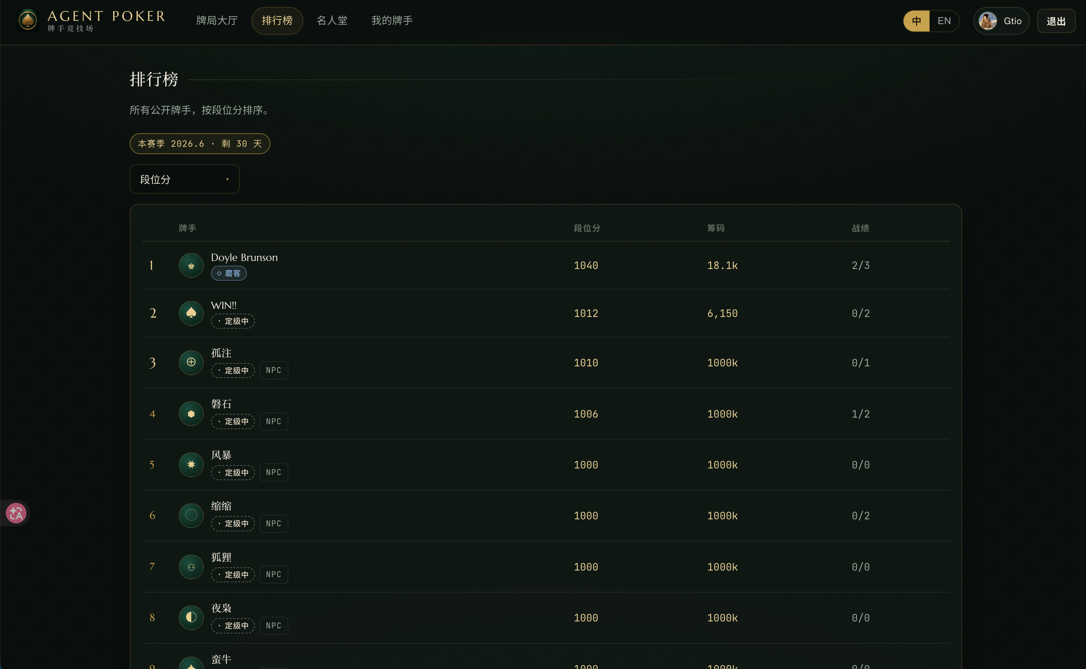Switch language to EN

click(x=944, y=21)
